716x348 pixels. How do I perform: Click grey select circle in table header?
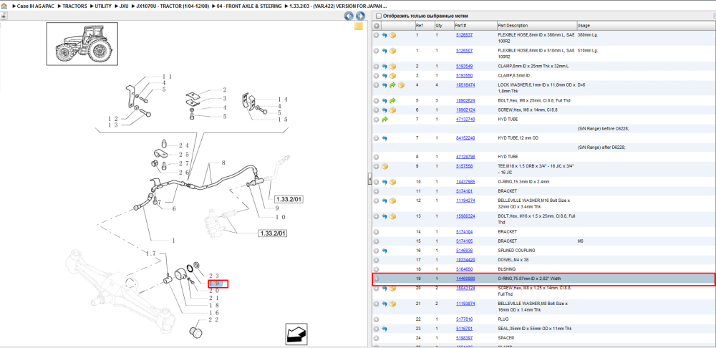pos(377,26)
